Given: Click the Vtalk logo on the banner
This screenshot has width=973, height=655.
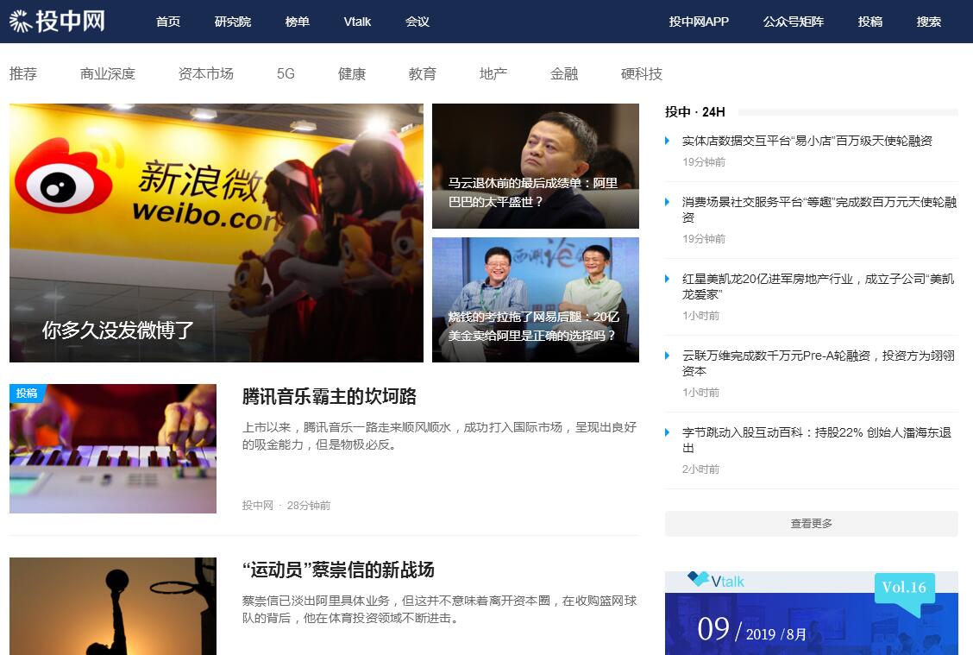Looking at the screenshot, I should pos(716,581).
